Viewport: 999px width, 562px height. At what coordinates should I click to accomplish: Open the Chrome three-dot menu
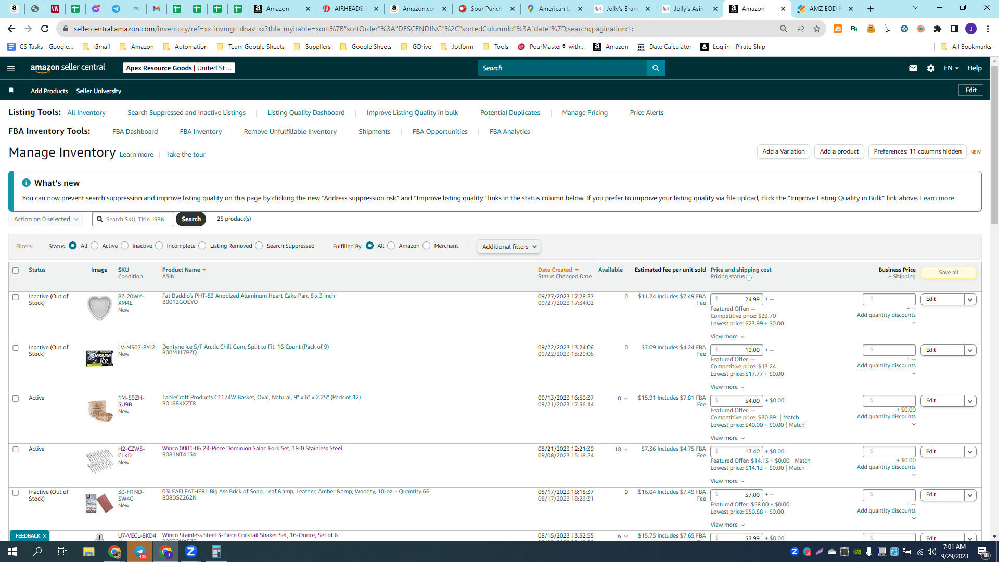coord(988,29)
